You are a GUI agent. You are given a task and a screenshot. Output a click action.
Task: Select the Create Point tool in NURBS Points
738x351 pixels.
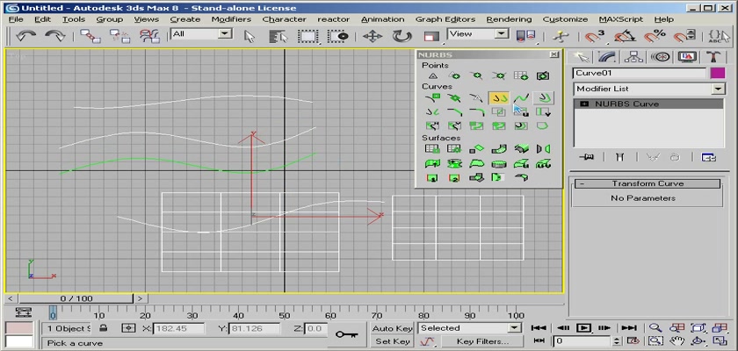click(x=432, y=75)
